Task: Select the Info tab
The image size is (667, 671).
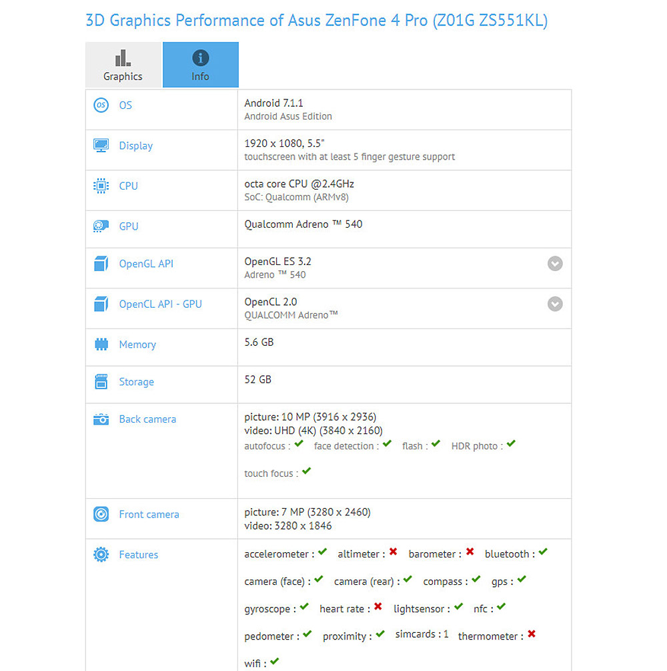Action: tap(200, 65)
